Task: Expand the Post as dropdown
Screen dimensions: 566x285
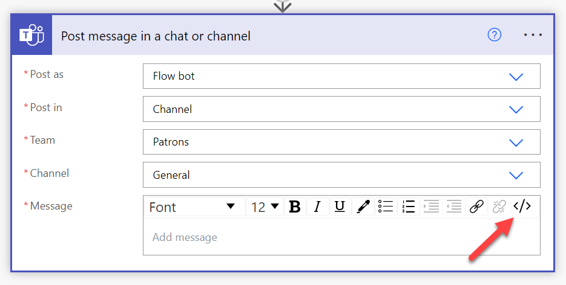Action: pos(516,77)
